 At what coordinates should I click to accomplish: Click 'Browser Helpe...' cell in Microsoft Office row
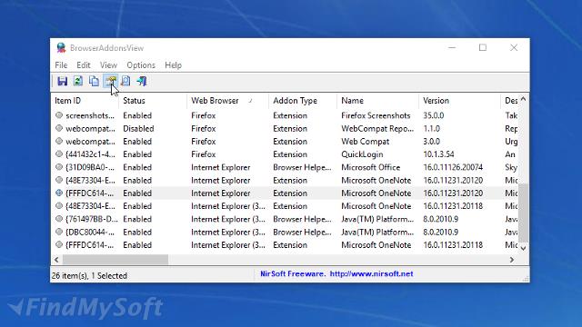[x=302, y=167]
